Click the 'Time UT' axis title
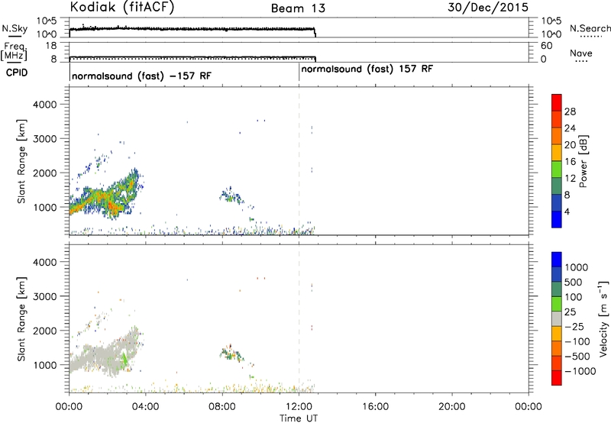611x423 pixels. pos(299,418)
